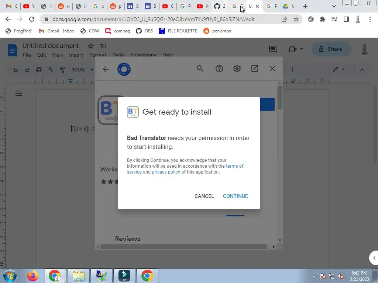Click CANCEL in the install dialog
This screenshot has height=283, width=378.
click(204, 196)
